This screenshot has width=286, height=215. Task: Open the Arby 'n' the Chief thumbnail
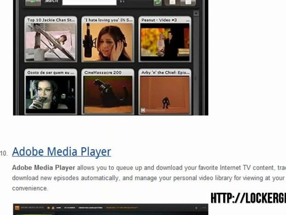tap(165, 95)
